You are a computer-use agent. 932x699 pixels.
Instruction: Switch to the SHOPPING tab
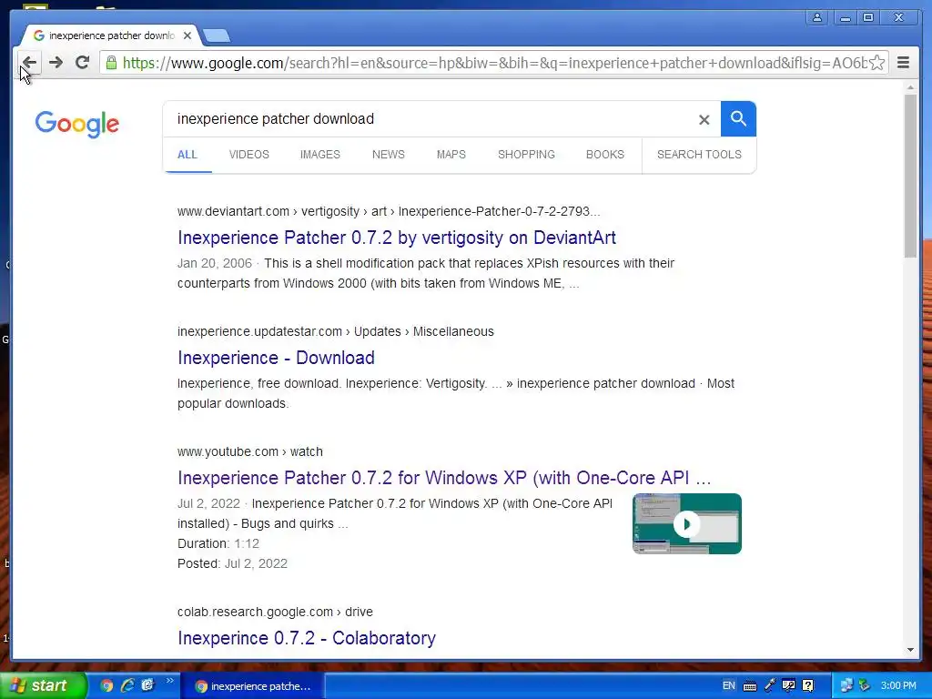(x=526, y=155)
